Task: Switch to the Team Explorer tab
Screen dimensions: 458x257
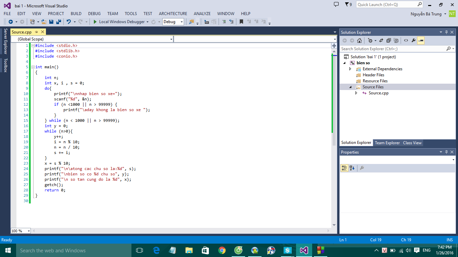Action: [387, 143]
